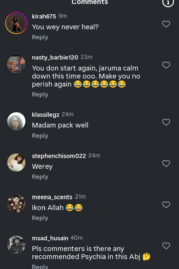Reply to the 'Ikon Allah' comment
Image resolution: width=179 pixels, height=269 pixels.
(40, 218)
